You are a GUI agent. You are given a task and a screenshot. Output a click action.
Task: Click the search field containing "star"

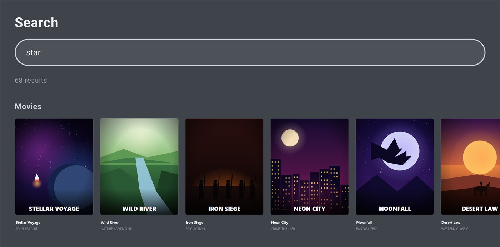pos(250,52)
